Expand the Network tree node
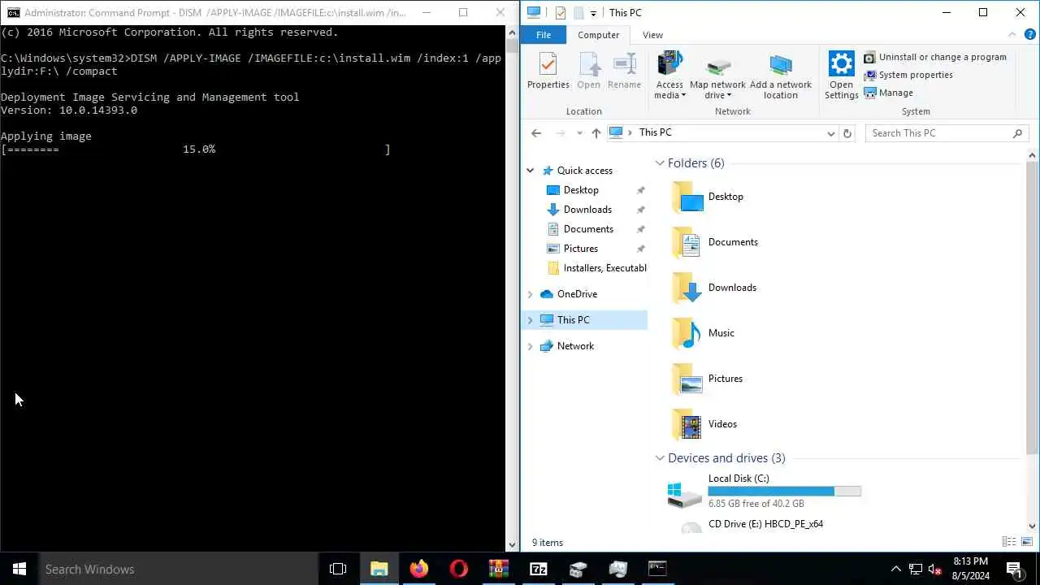The width and height of the screenshot is (1040, 585). tap(531, 346)
